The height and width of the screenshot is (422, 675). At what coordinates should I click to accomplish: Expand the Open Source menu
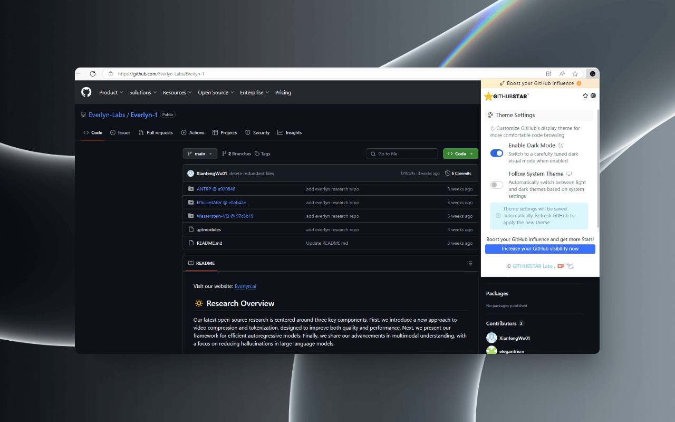point(216,92)
